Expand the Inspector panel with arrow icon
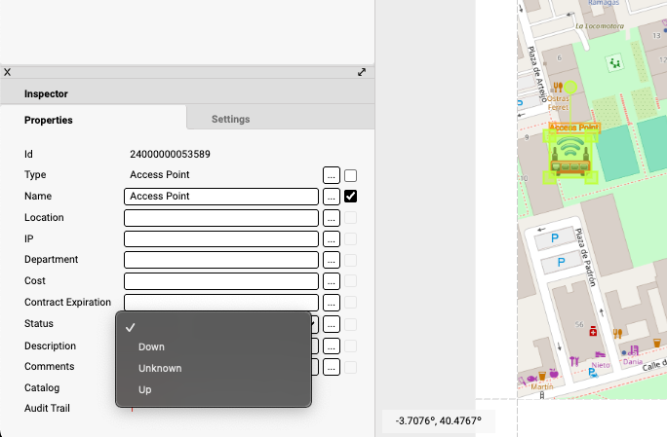 [x=362, y=72]
